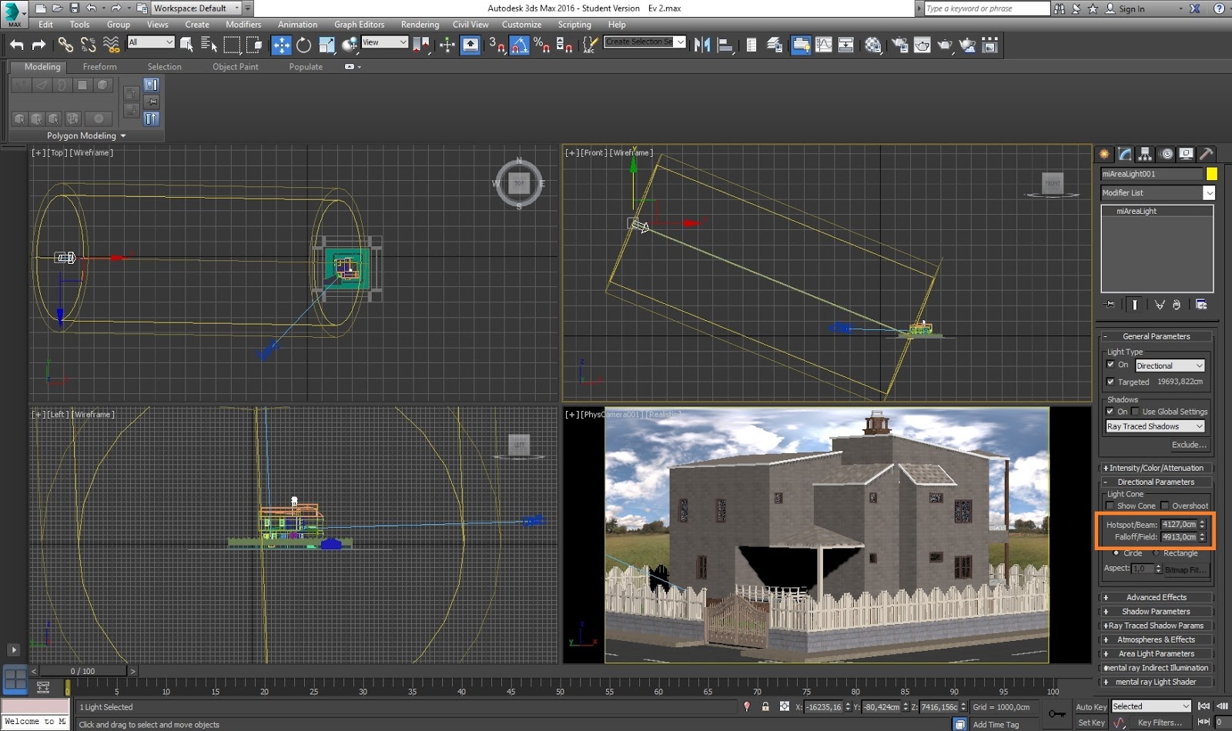Image resolution: width=1232 pixels, height=731 pixels.
Task: Open the Utilities panel hammer icon
Action: tap(1207, 154)
